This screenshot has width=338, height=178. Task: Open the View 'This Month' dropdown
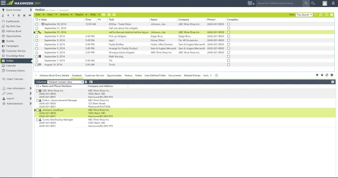[x=304, y=15]
